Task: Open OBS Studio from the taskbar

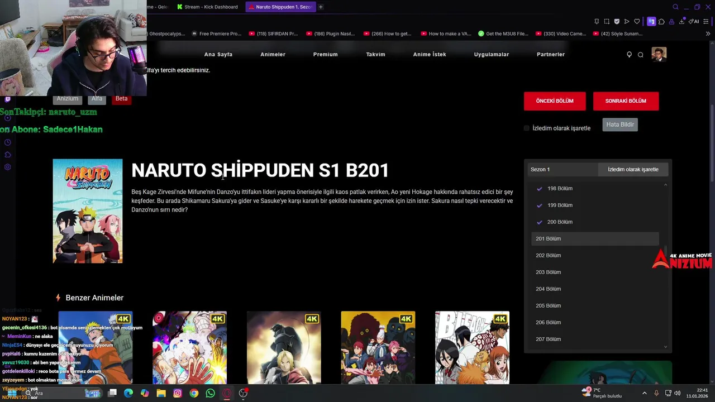Action: tap(243, 393)
